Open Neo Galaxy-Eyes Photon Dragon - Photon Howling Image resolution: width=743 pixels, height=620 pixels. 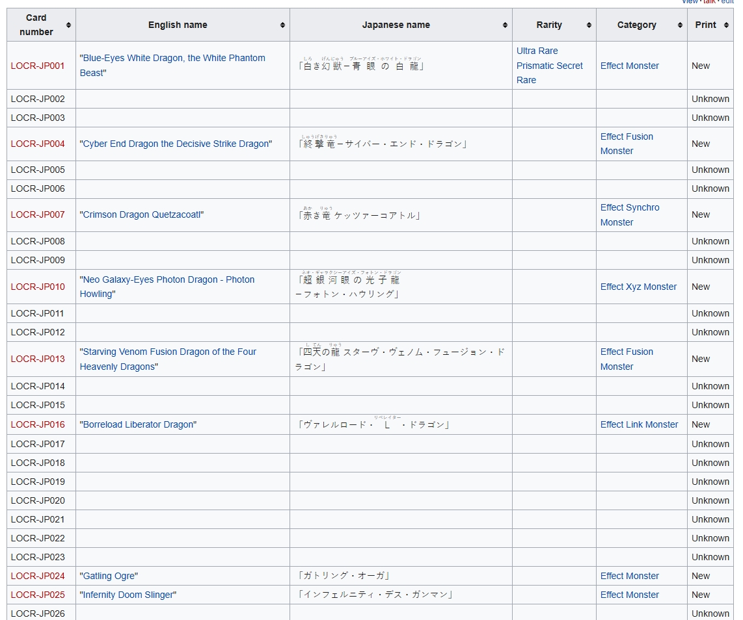(x=167, y=287)
